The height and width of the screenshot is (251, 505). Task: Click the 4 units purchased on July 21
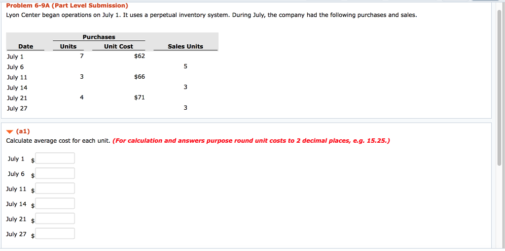click(82, 97)
